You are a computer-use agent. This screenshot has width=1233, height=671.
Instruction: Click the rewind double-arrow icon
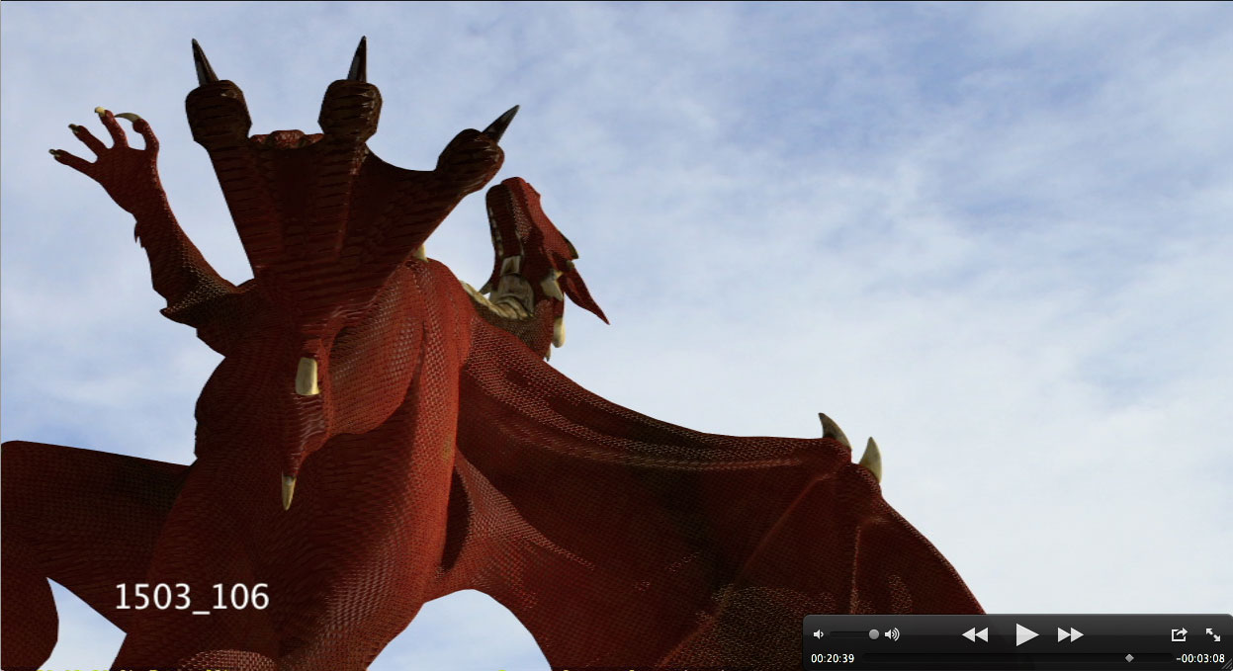coord(975,634)
